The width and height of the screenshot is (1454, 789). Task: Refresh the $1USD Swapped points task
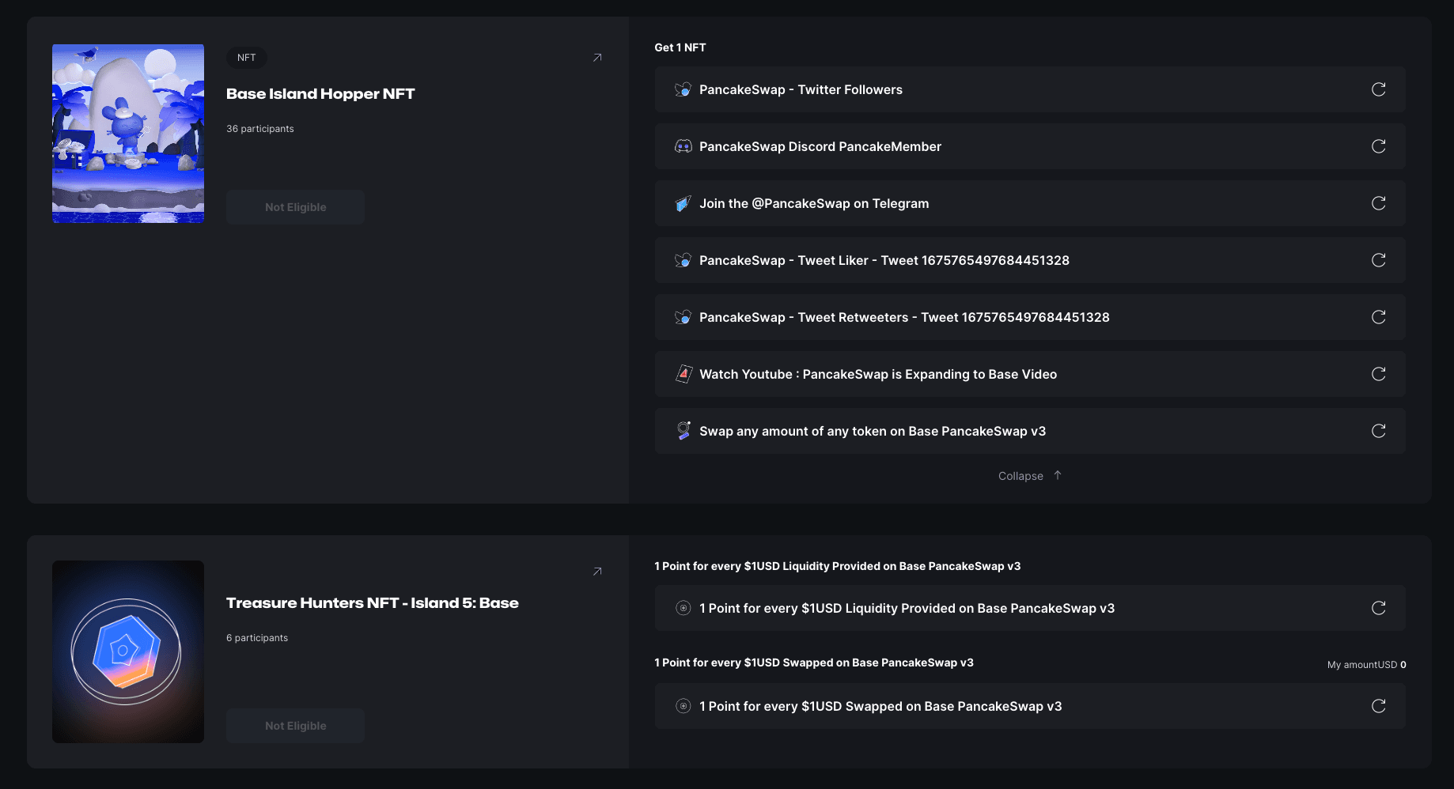1378,706
